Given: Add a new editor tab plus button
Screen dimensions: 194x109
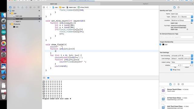Looking at the screenshot, I should [x=192, y=4].
